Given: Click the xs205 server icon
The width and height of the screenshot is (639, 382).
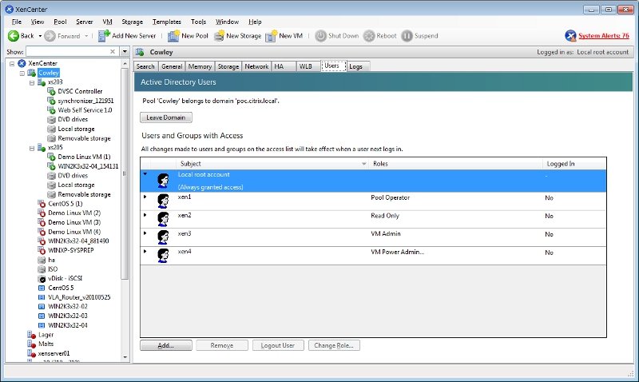Looking at the screenshot, I should pyautogui.click(x=42, y=148).
